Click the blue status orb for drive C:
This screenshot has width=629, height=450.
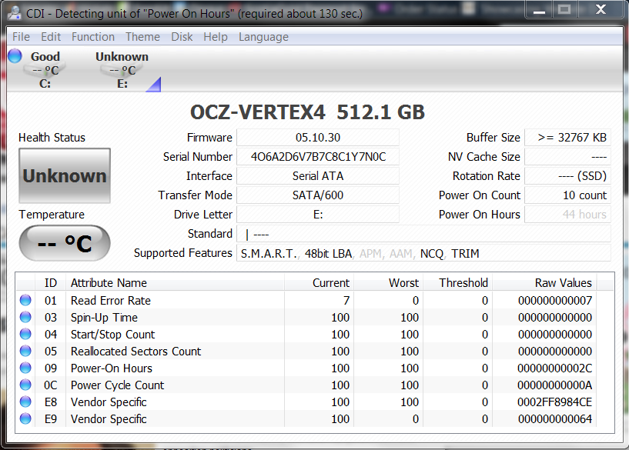(15, 55)
